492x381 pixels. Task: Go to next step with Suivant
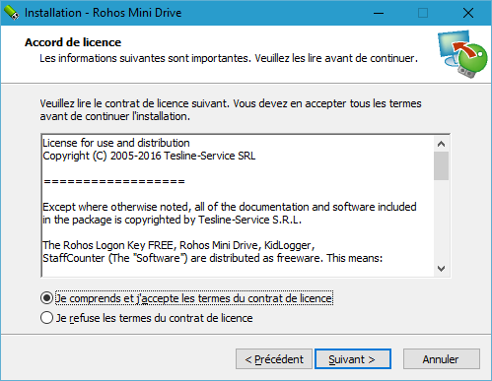pos(353,359)
